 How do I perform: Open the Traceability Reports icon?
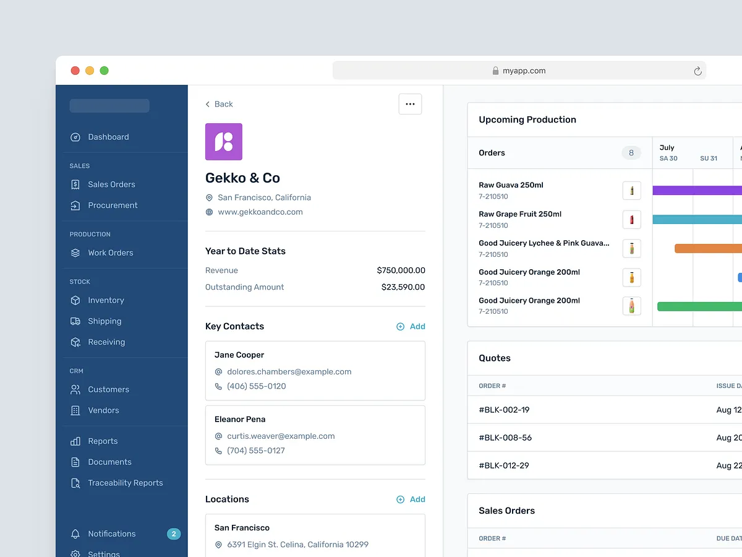point(75,483)
